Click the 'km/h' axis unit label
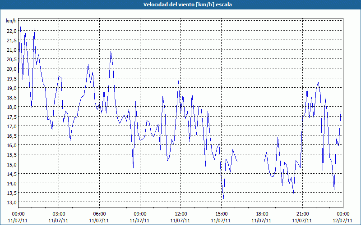Screen dimensions: 361x225 (x=11, y=21)
